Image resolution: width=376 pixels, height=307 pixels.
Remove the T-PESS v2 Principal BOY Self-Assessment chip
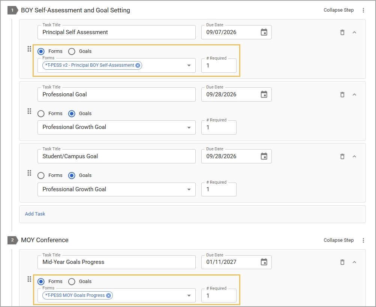click(138, 65)
